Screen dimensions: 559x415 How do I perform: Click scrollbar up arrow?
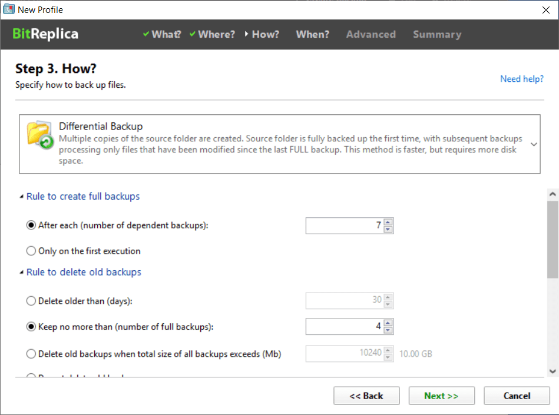pyautogui.click(x=553, y=194)
